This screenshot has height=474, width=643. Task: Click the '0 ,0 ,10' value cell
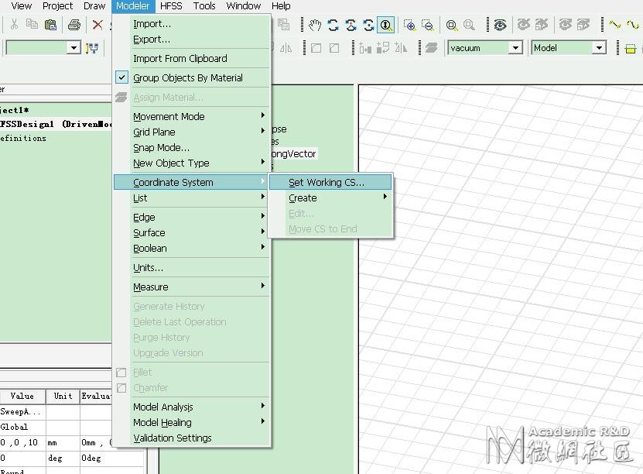point(22,442)
